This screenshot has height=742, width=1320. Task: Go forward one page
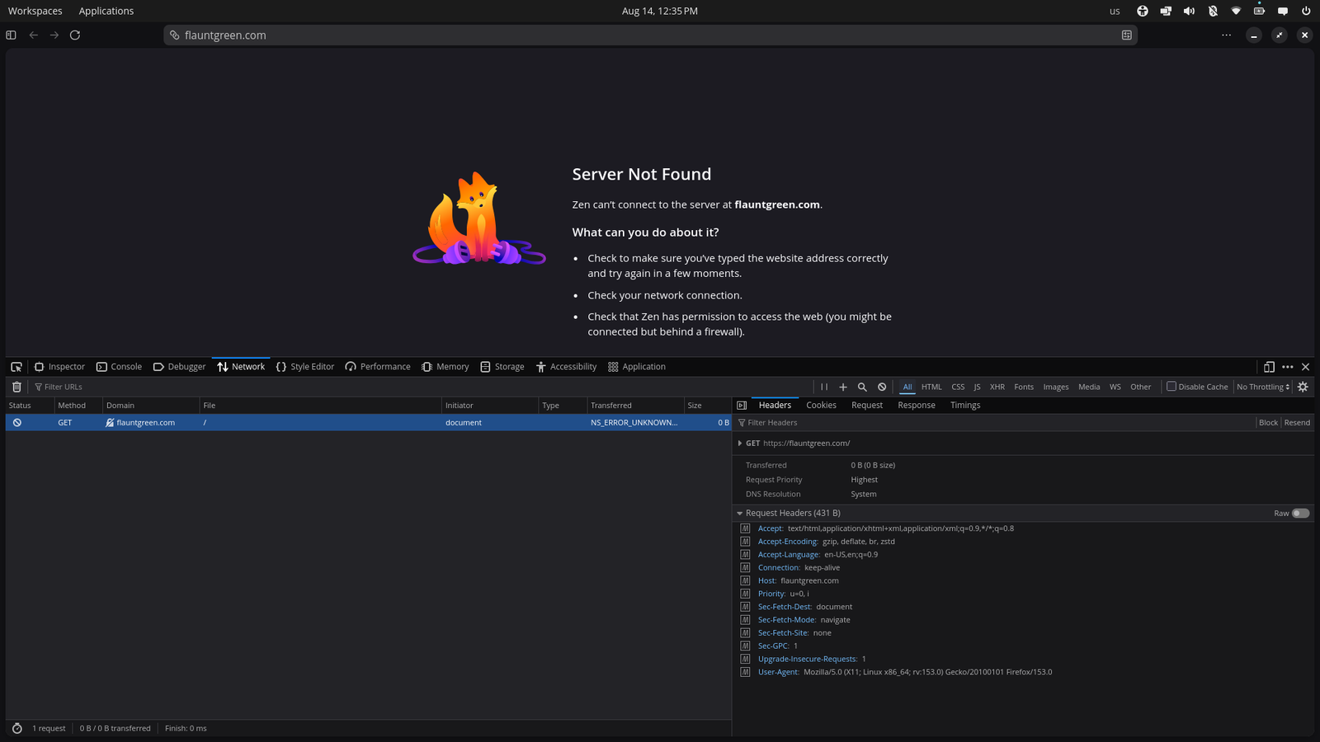[54, 35]
